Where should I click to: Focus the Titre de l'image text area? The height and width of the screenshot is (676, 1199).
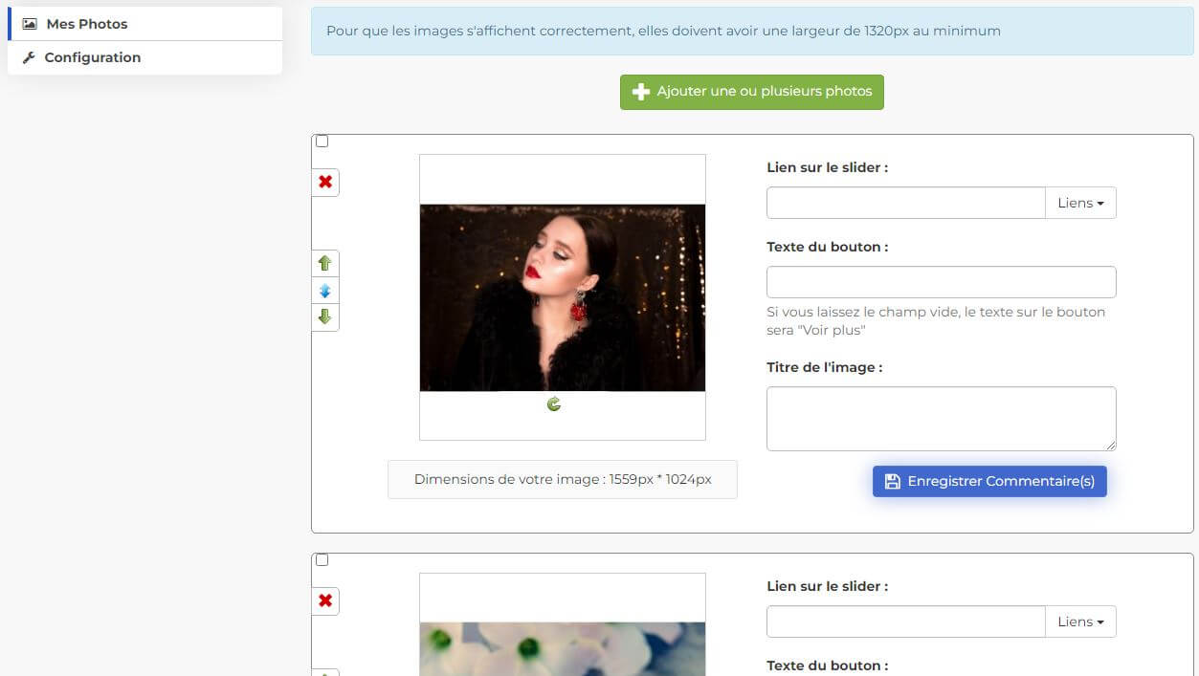(942, 419)
